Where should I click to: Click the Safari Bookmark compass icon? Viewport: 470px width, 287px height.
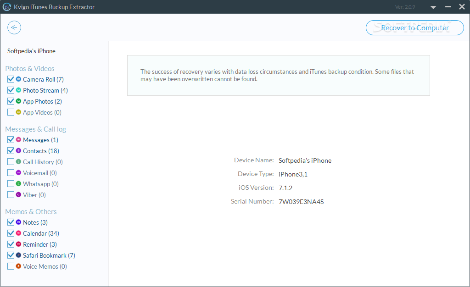tap(18, 255)
